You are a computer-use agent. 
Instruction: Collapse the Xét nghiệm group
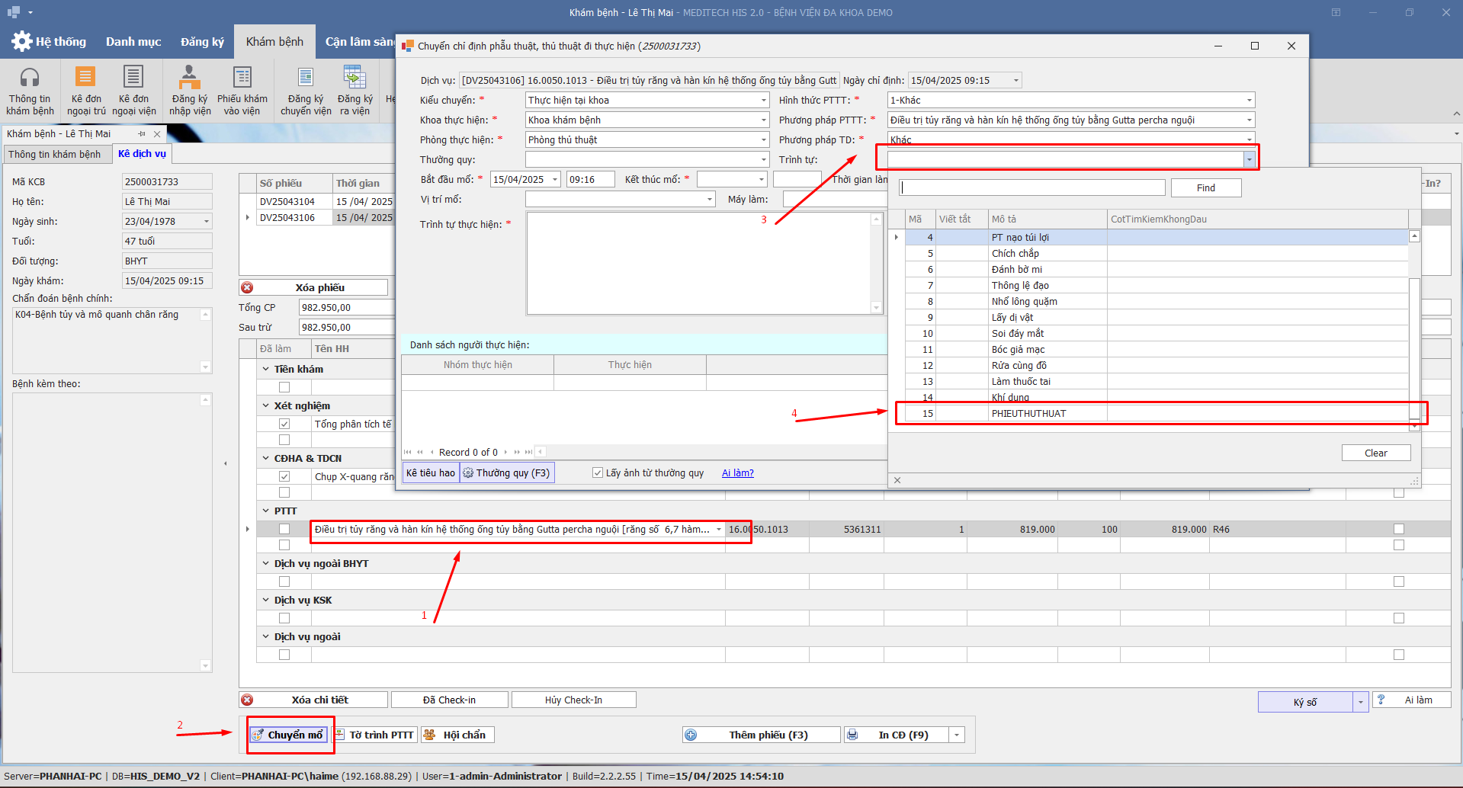[266, 406]
